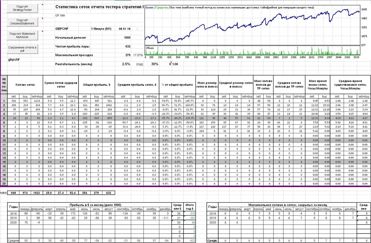Click the max lifetime cell 15:21
Image resolution: width=371 pixels, height=243 pixels.
pyautogui.click(x=324, y=106)
